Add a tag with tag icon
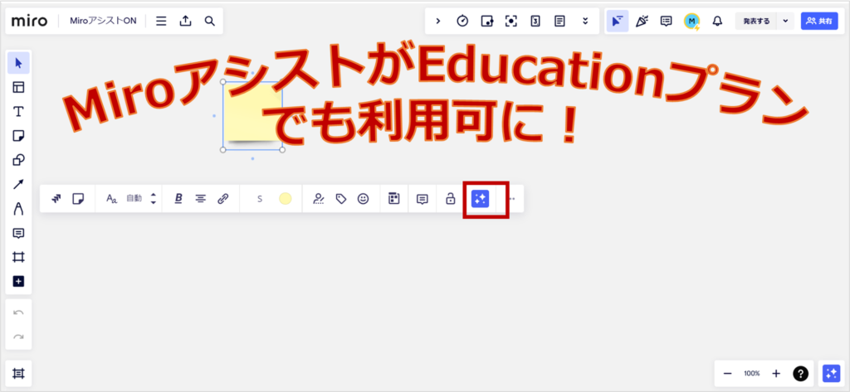 pos(341,199)
